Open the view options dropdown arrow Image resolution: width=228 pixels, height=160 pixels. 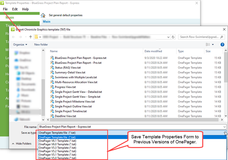click(x=213, y=45)
